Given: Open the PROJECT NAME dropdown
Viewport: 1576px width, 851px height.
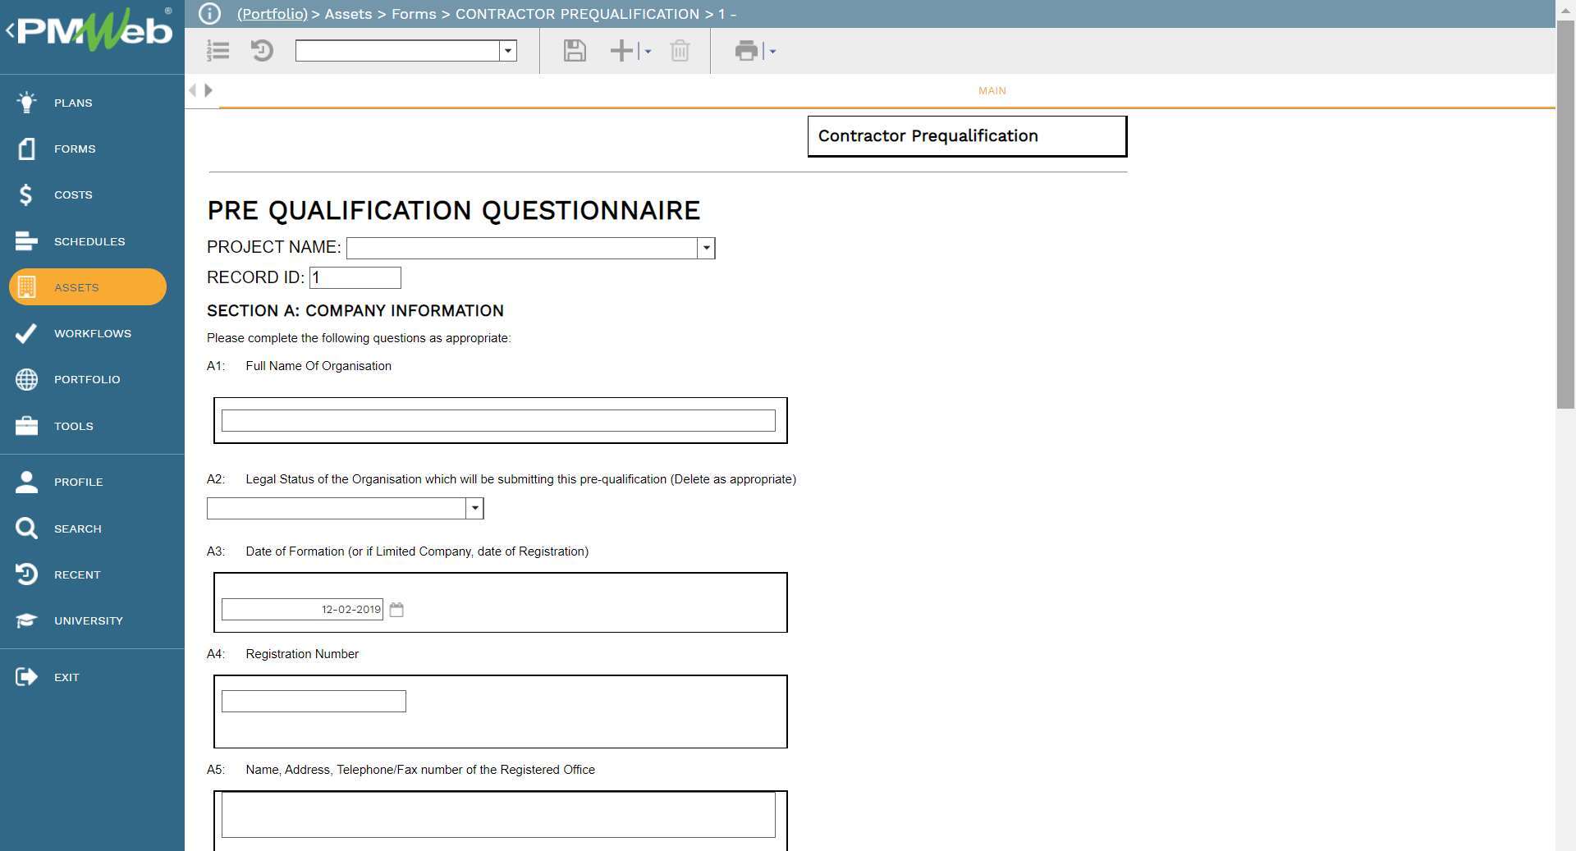Looking at the screenshot, I should [x=706, y=248].
